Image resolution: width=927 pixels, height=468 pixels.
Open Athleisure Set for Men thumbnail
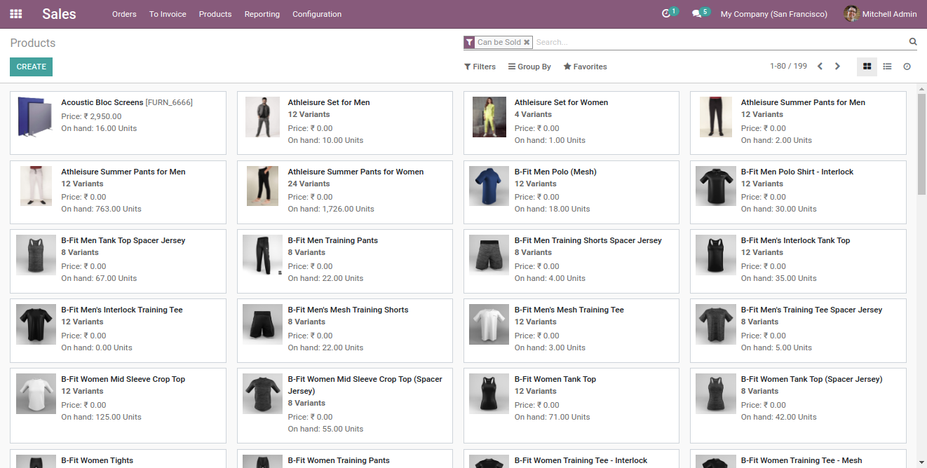(262, 116)
